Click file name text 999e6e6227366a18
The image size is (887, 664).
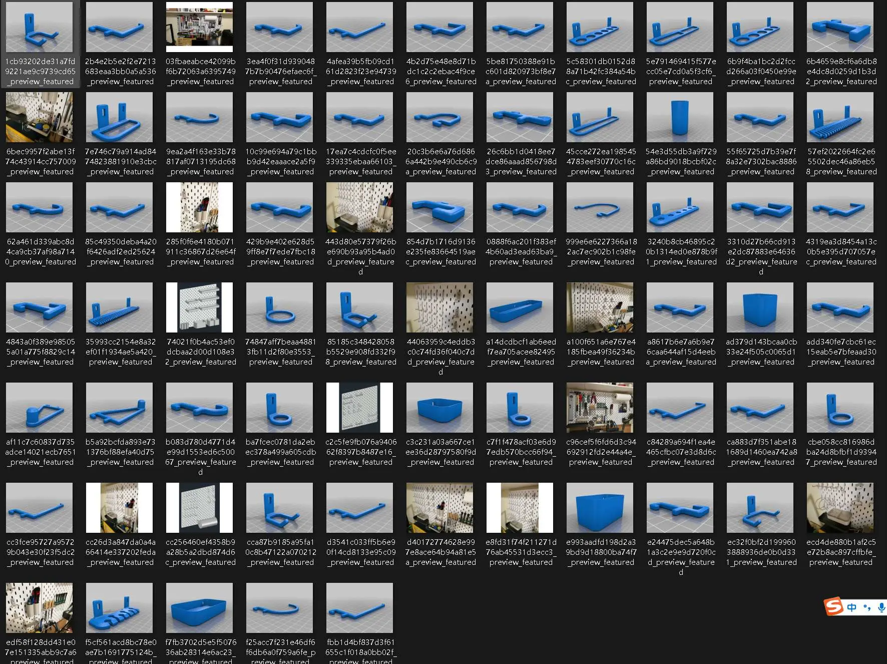click(601, 251)
